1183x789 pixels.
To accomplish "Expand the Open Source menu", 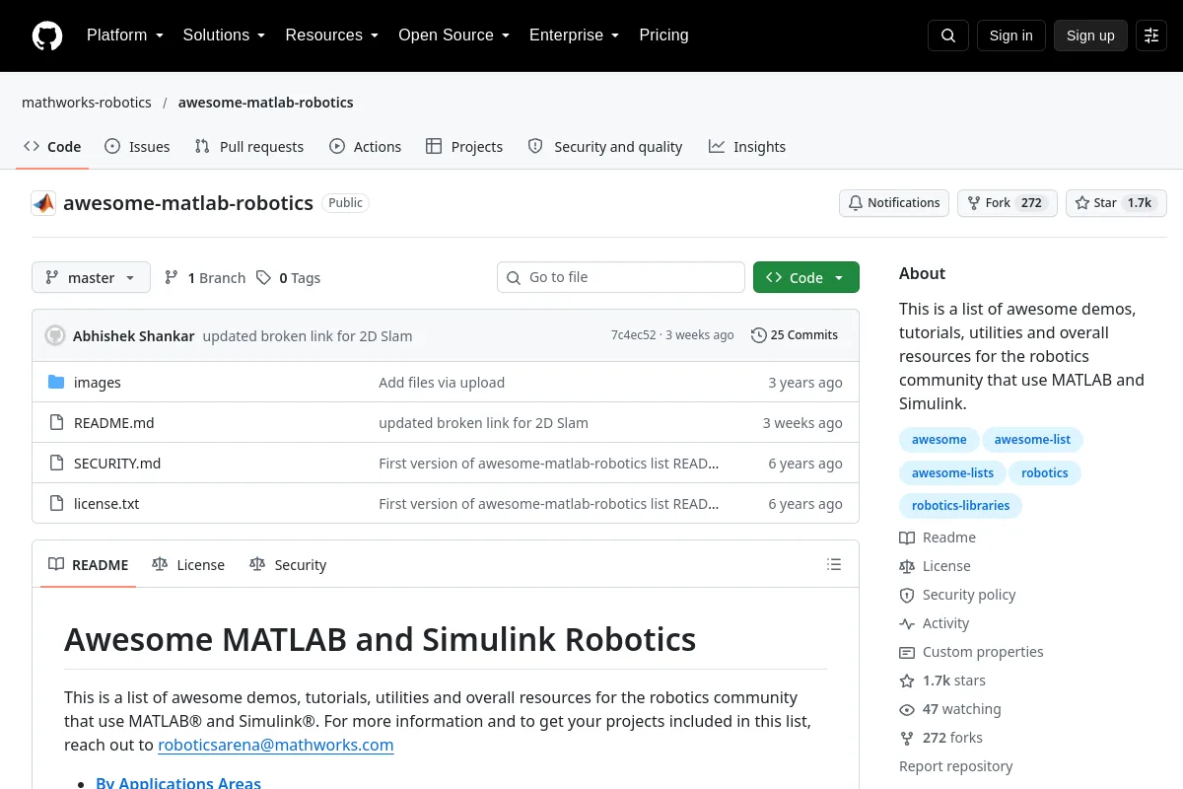I will point(453,36).
